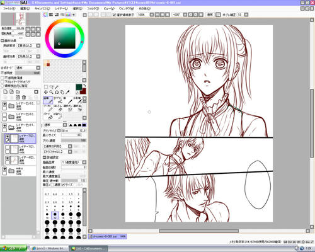Hide the bottom folder layer

click(4, 169)
